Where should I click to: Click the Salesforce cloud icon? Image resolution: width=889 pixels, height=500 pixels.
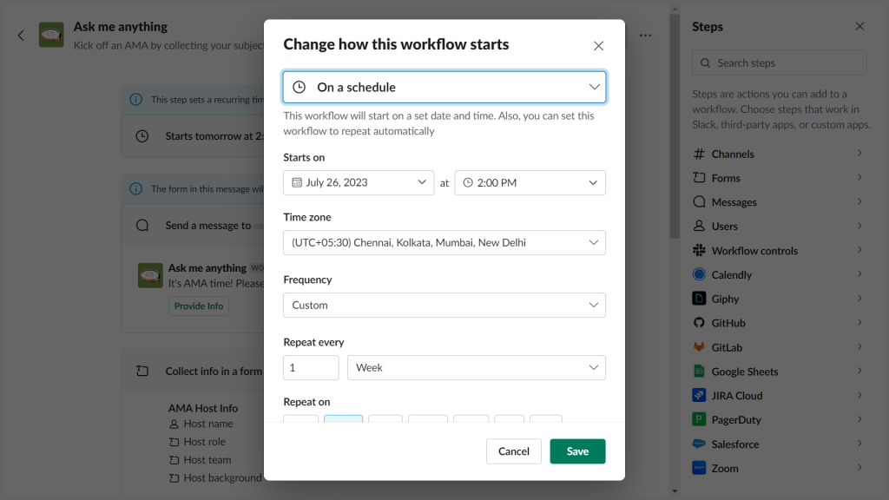point(700,444)
